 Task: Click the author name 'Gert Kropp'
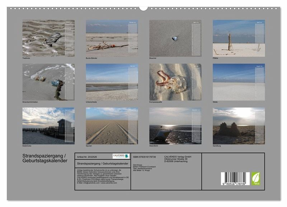point(137,165)
